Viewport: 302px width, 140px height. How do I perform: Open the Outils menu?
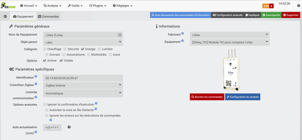tap(75, 6)
